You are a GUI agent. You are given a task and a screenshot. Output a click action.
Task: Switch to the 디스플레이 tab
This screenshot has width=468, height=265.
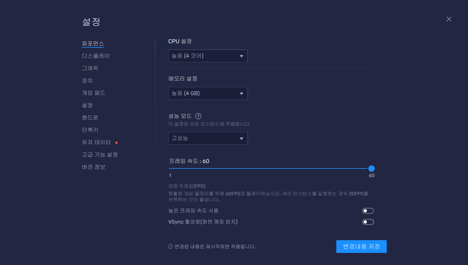96,56
